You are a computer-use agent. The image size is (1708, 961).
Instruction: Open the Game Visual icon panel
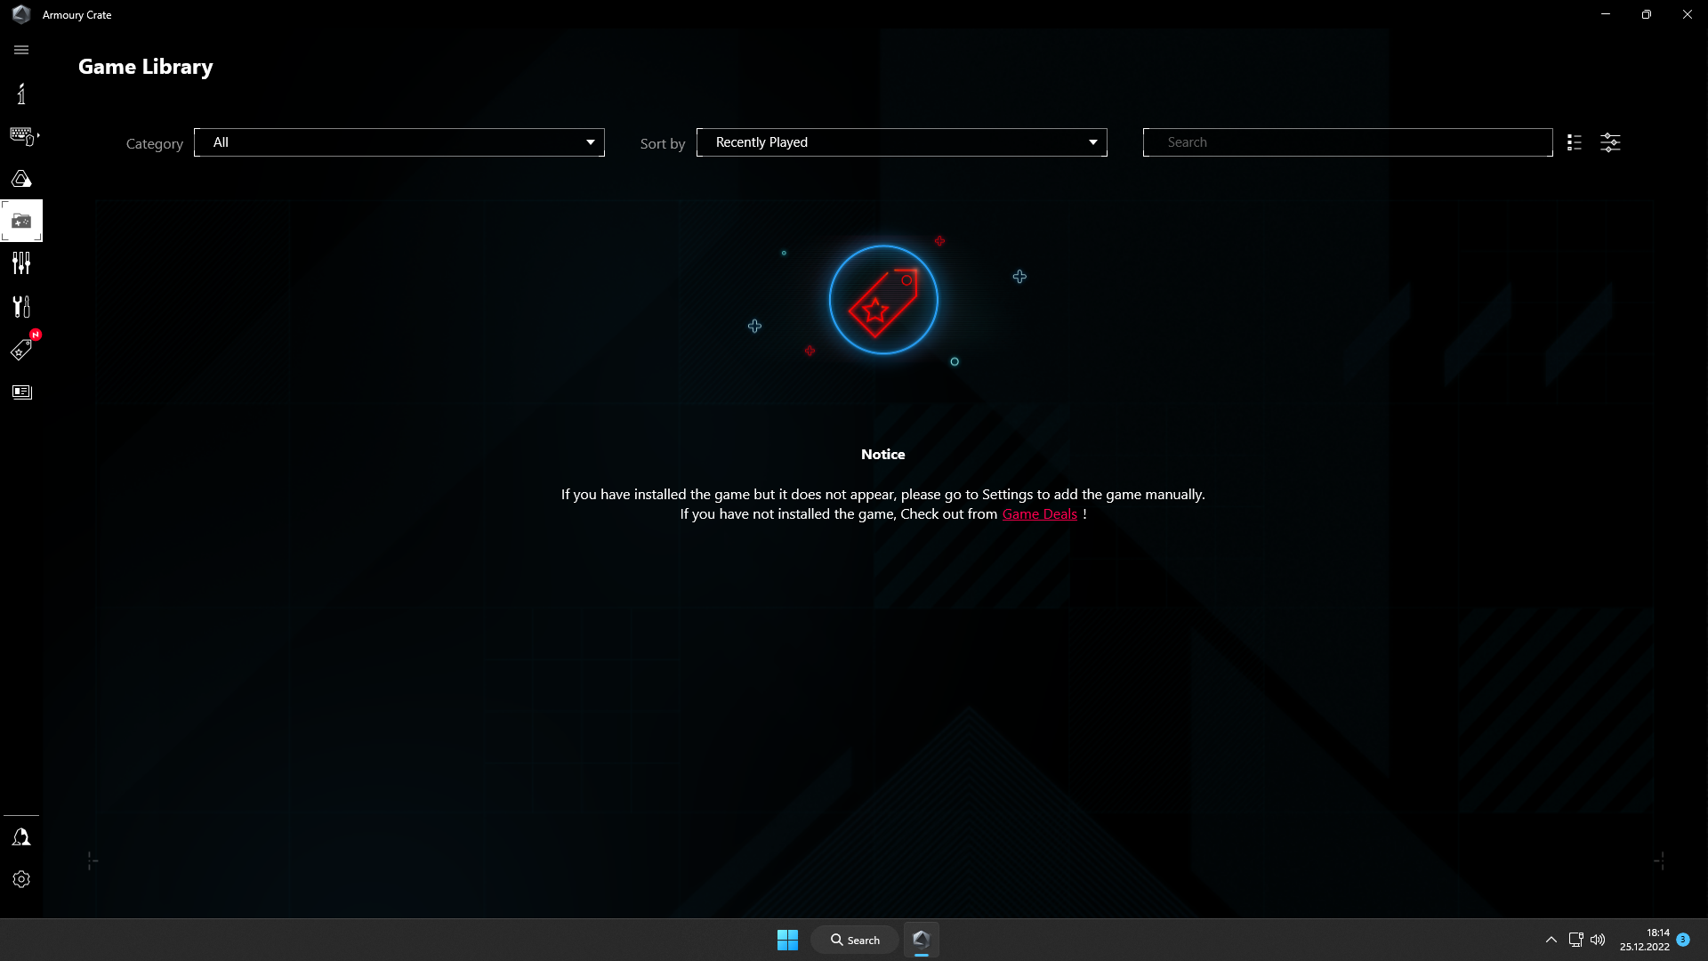21,262
